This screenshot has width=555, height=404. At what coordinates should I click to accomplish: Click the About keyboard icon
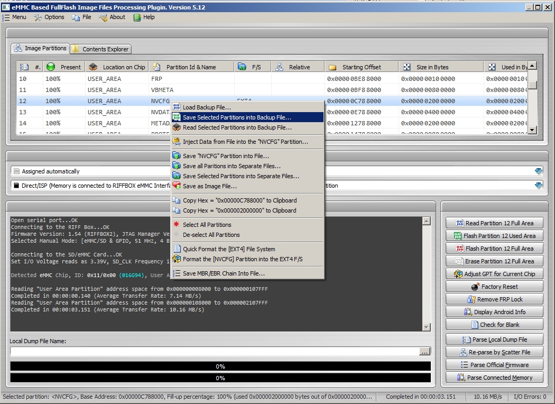click(104, 17)
